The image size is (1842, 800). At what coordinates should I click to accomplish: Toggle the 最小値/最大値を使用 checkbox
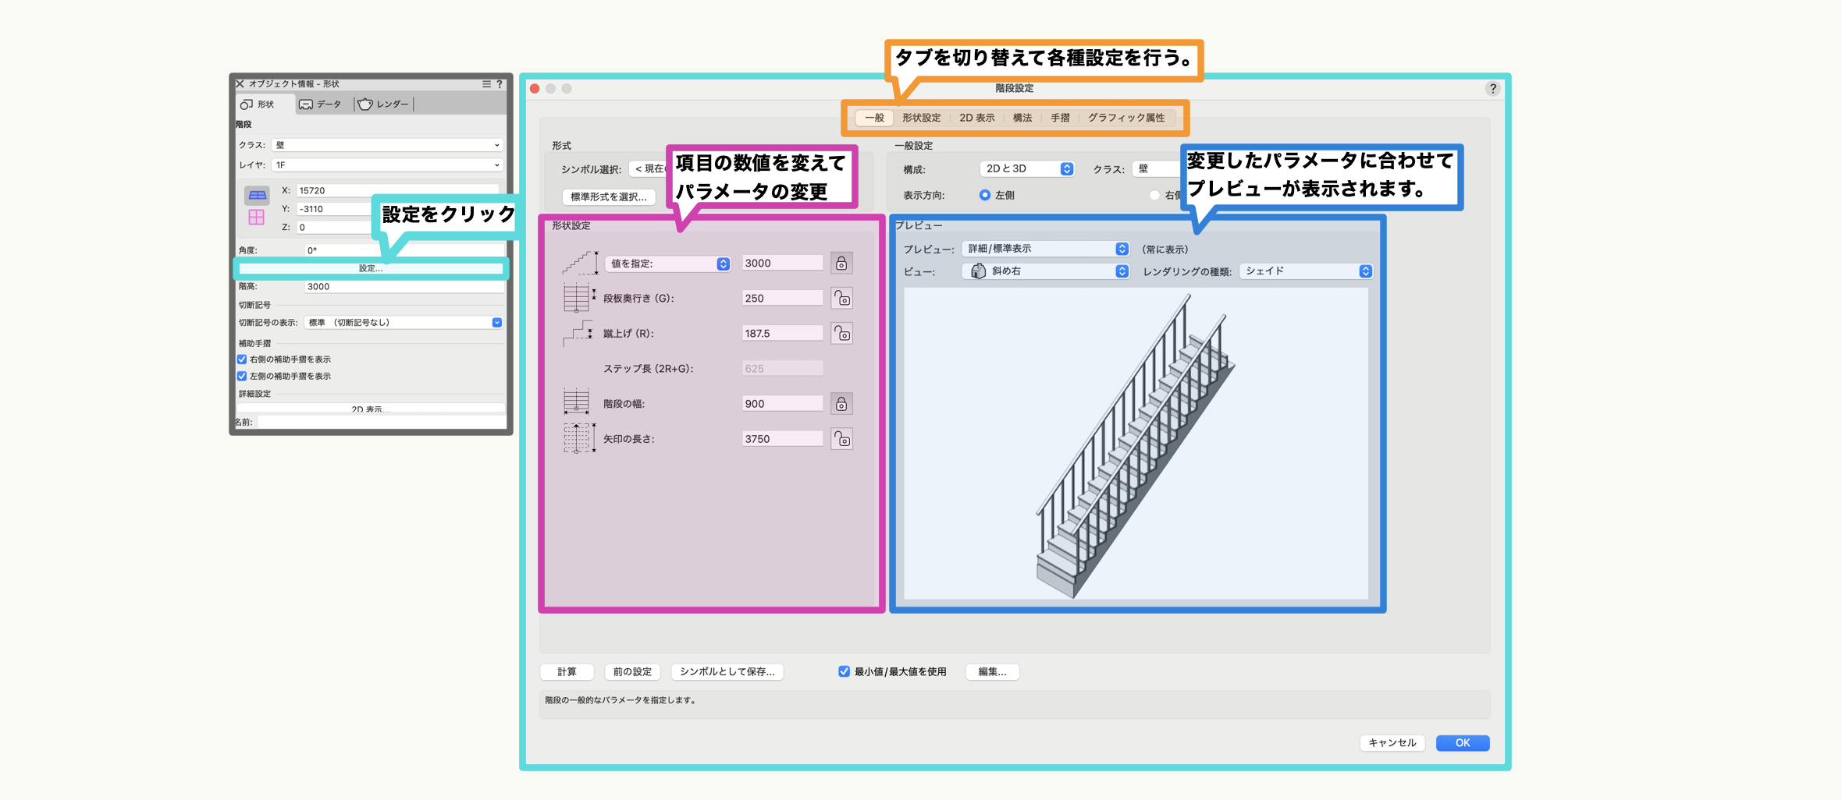(844, 671)
